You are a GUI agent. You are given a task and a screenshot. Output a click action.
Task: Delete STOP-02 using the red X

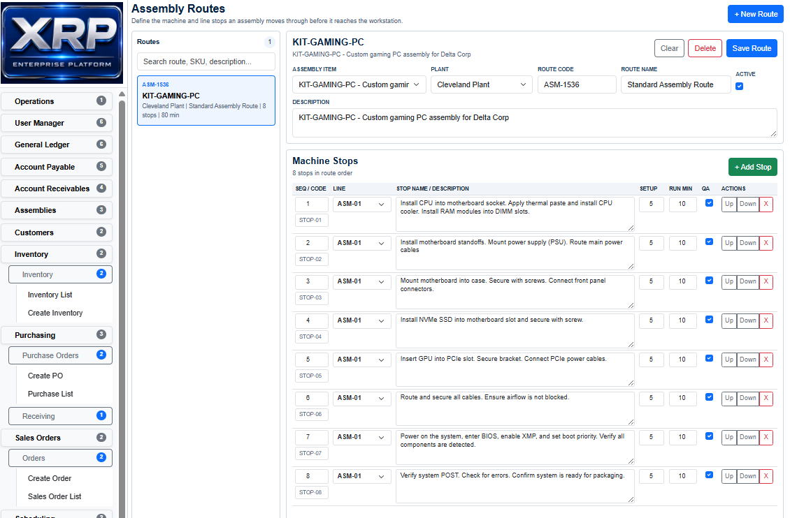click(x=766, y=243)
